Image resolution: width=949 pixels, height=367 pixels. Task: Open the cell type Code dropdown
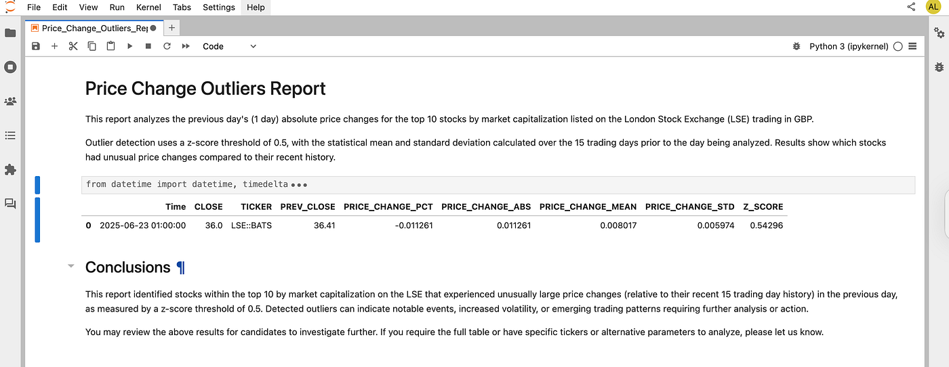point(230,46)
